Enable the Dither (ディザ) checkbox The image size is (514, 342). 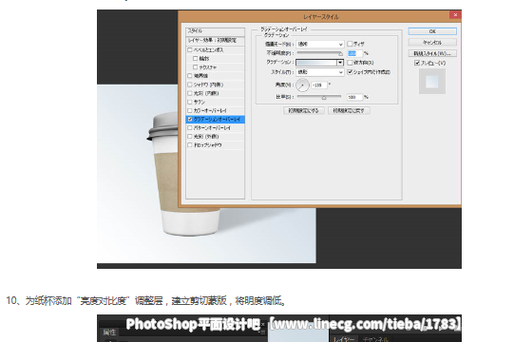[x=350, y=44]
